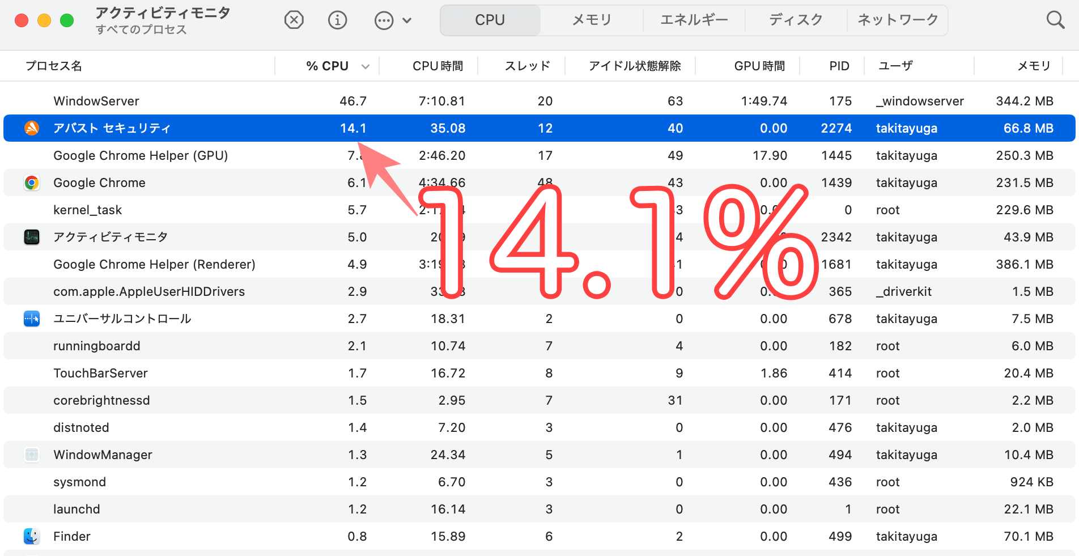Image resolution: width=1079 pixels, height=556 pixels.
Task: Click the アクティビティモニタ window title
Action: pyautogui.click(x=163, y=12)
